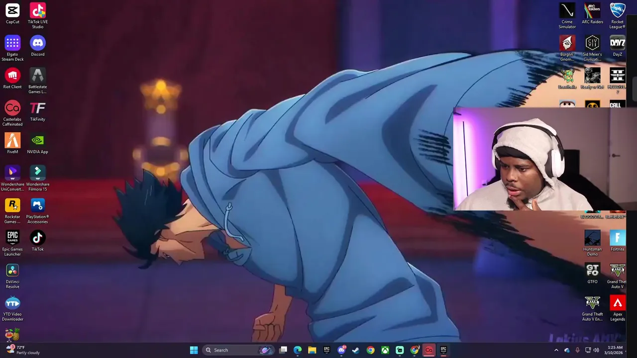The height and width of the screenshot is (358, 637).
Task: Select Ready or Not desktop icon
Action: point(592,78)
